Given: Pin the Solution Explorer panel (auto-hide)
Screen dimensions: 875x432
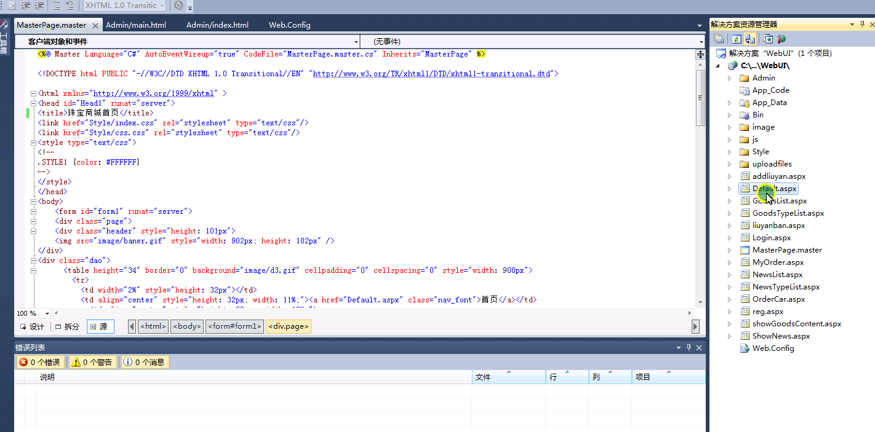Looking at the screenshot, I should pyautogui.click(x=861, y=25).
